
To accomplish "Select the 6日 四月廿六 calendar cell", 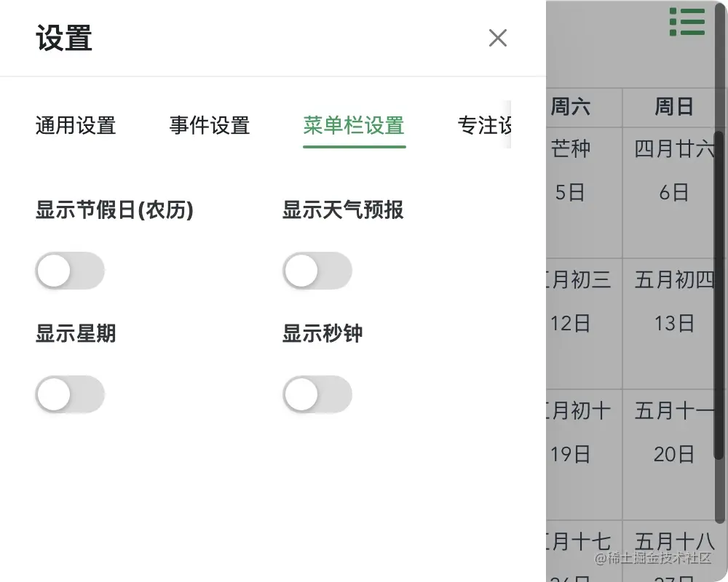I will click(x=674, y=193).
